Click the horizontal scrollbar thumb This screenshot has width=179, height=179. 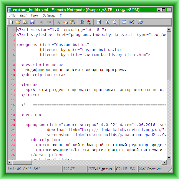tap(22, 162)
